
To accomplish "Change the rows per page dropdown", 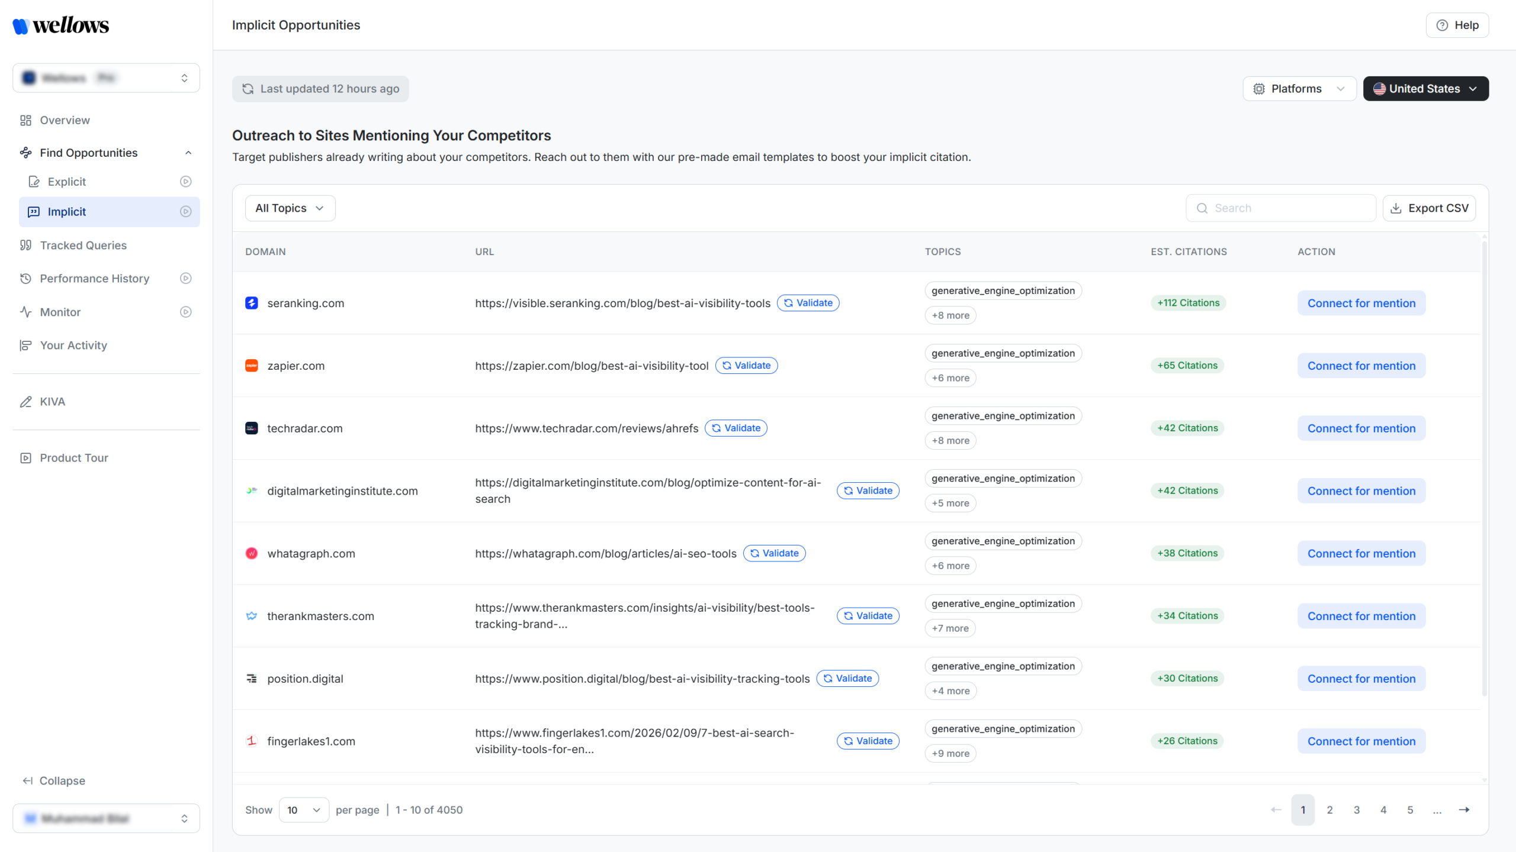I will pos(303,810).
